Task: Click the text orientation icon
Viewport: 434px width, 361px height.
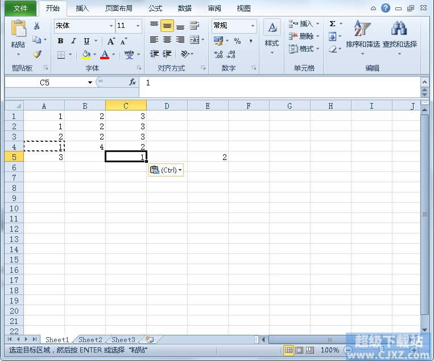Action: coord(185,54)
